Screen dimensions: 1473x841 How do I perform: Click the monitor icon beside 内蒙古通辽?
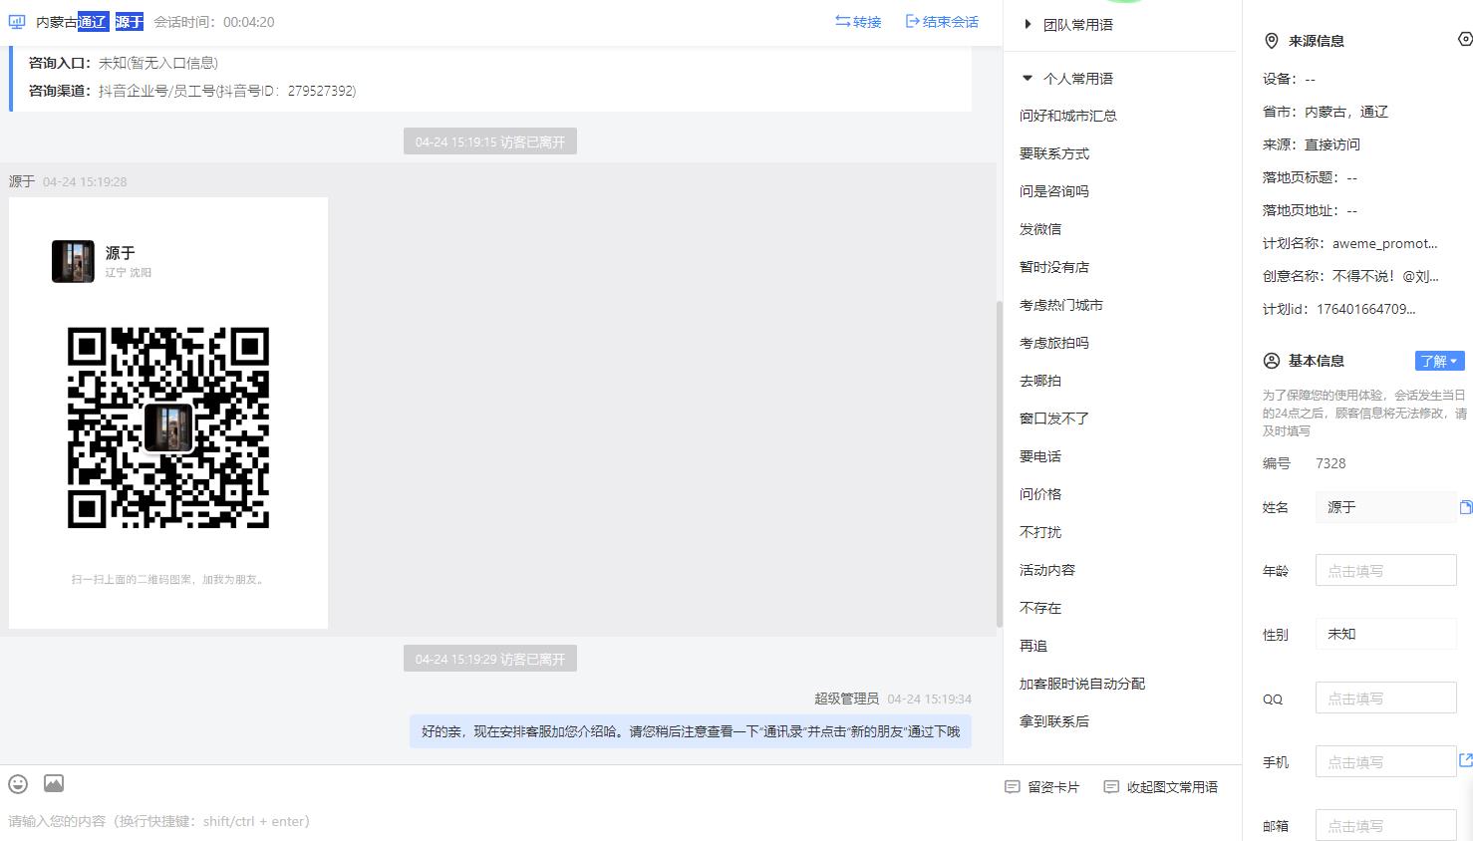17,22
